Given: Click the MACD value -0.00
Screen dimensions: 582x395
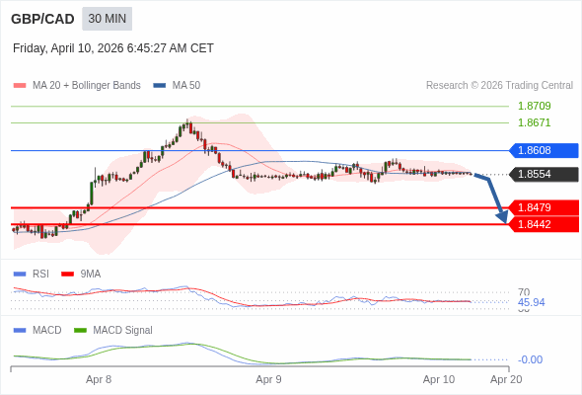Looking at the screenshot, I should [x=530, y=359].
